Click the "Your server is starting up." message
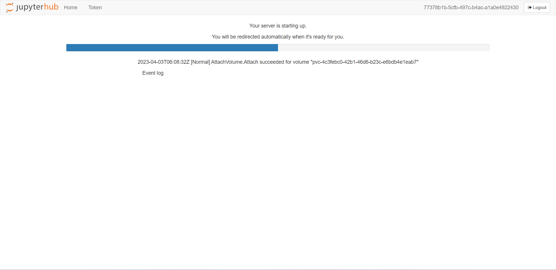 (278, 26)
